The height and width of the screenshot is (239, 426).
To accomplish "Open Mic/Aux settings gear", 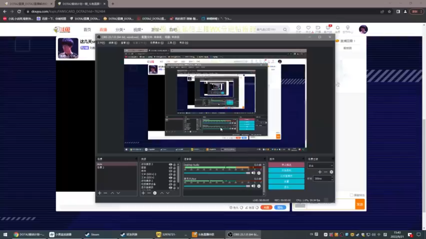I will tap(259, 186).
